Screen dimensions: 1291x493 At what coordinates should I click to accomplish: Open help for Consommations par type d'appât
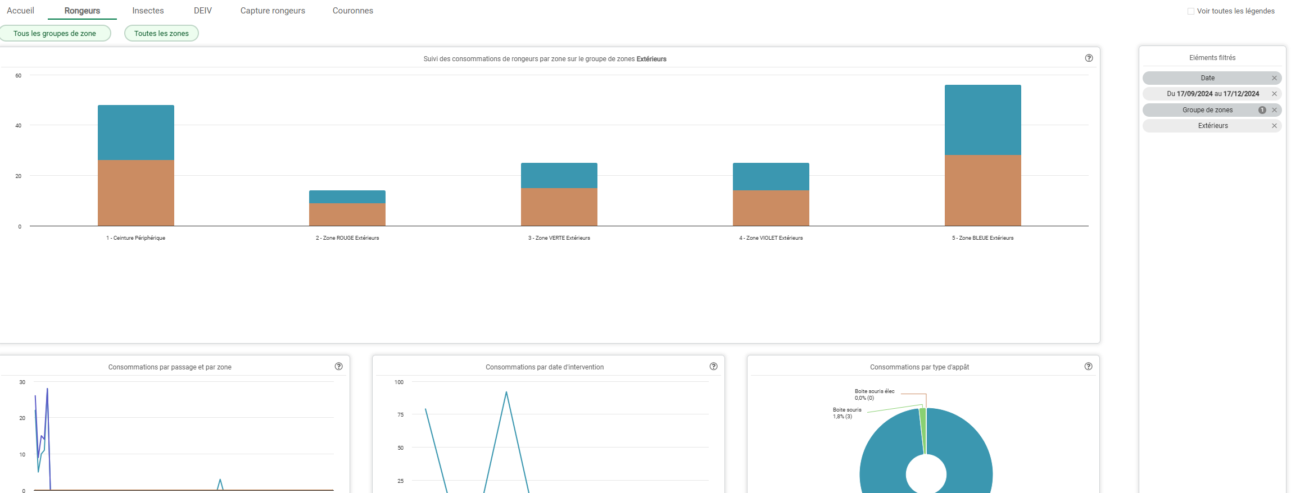pos(1088,366)
